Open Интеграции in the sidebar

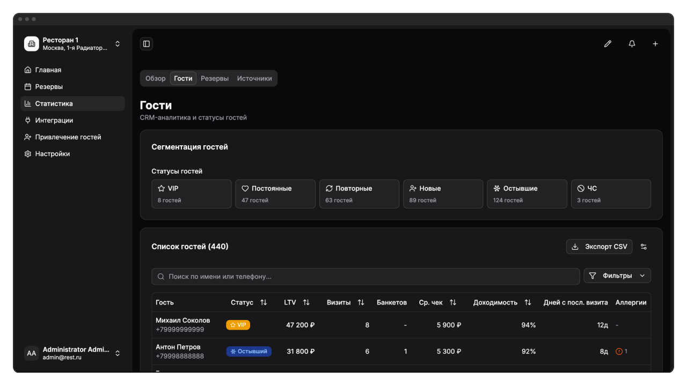coord(54,120)
